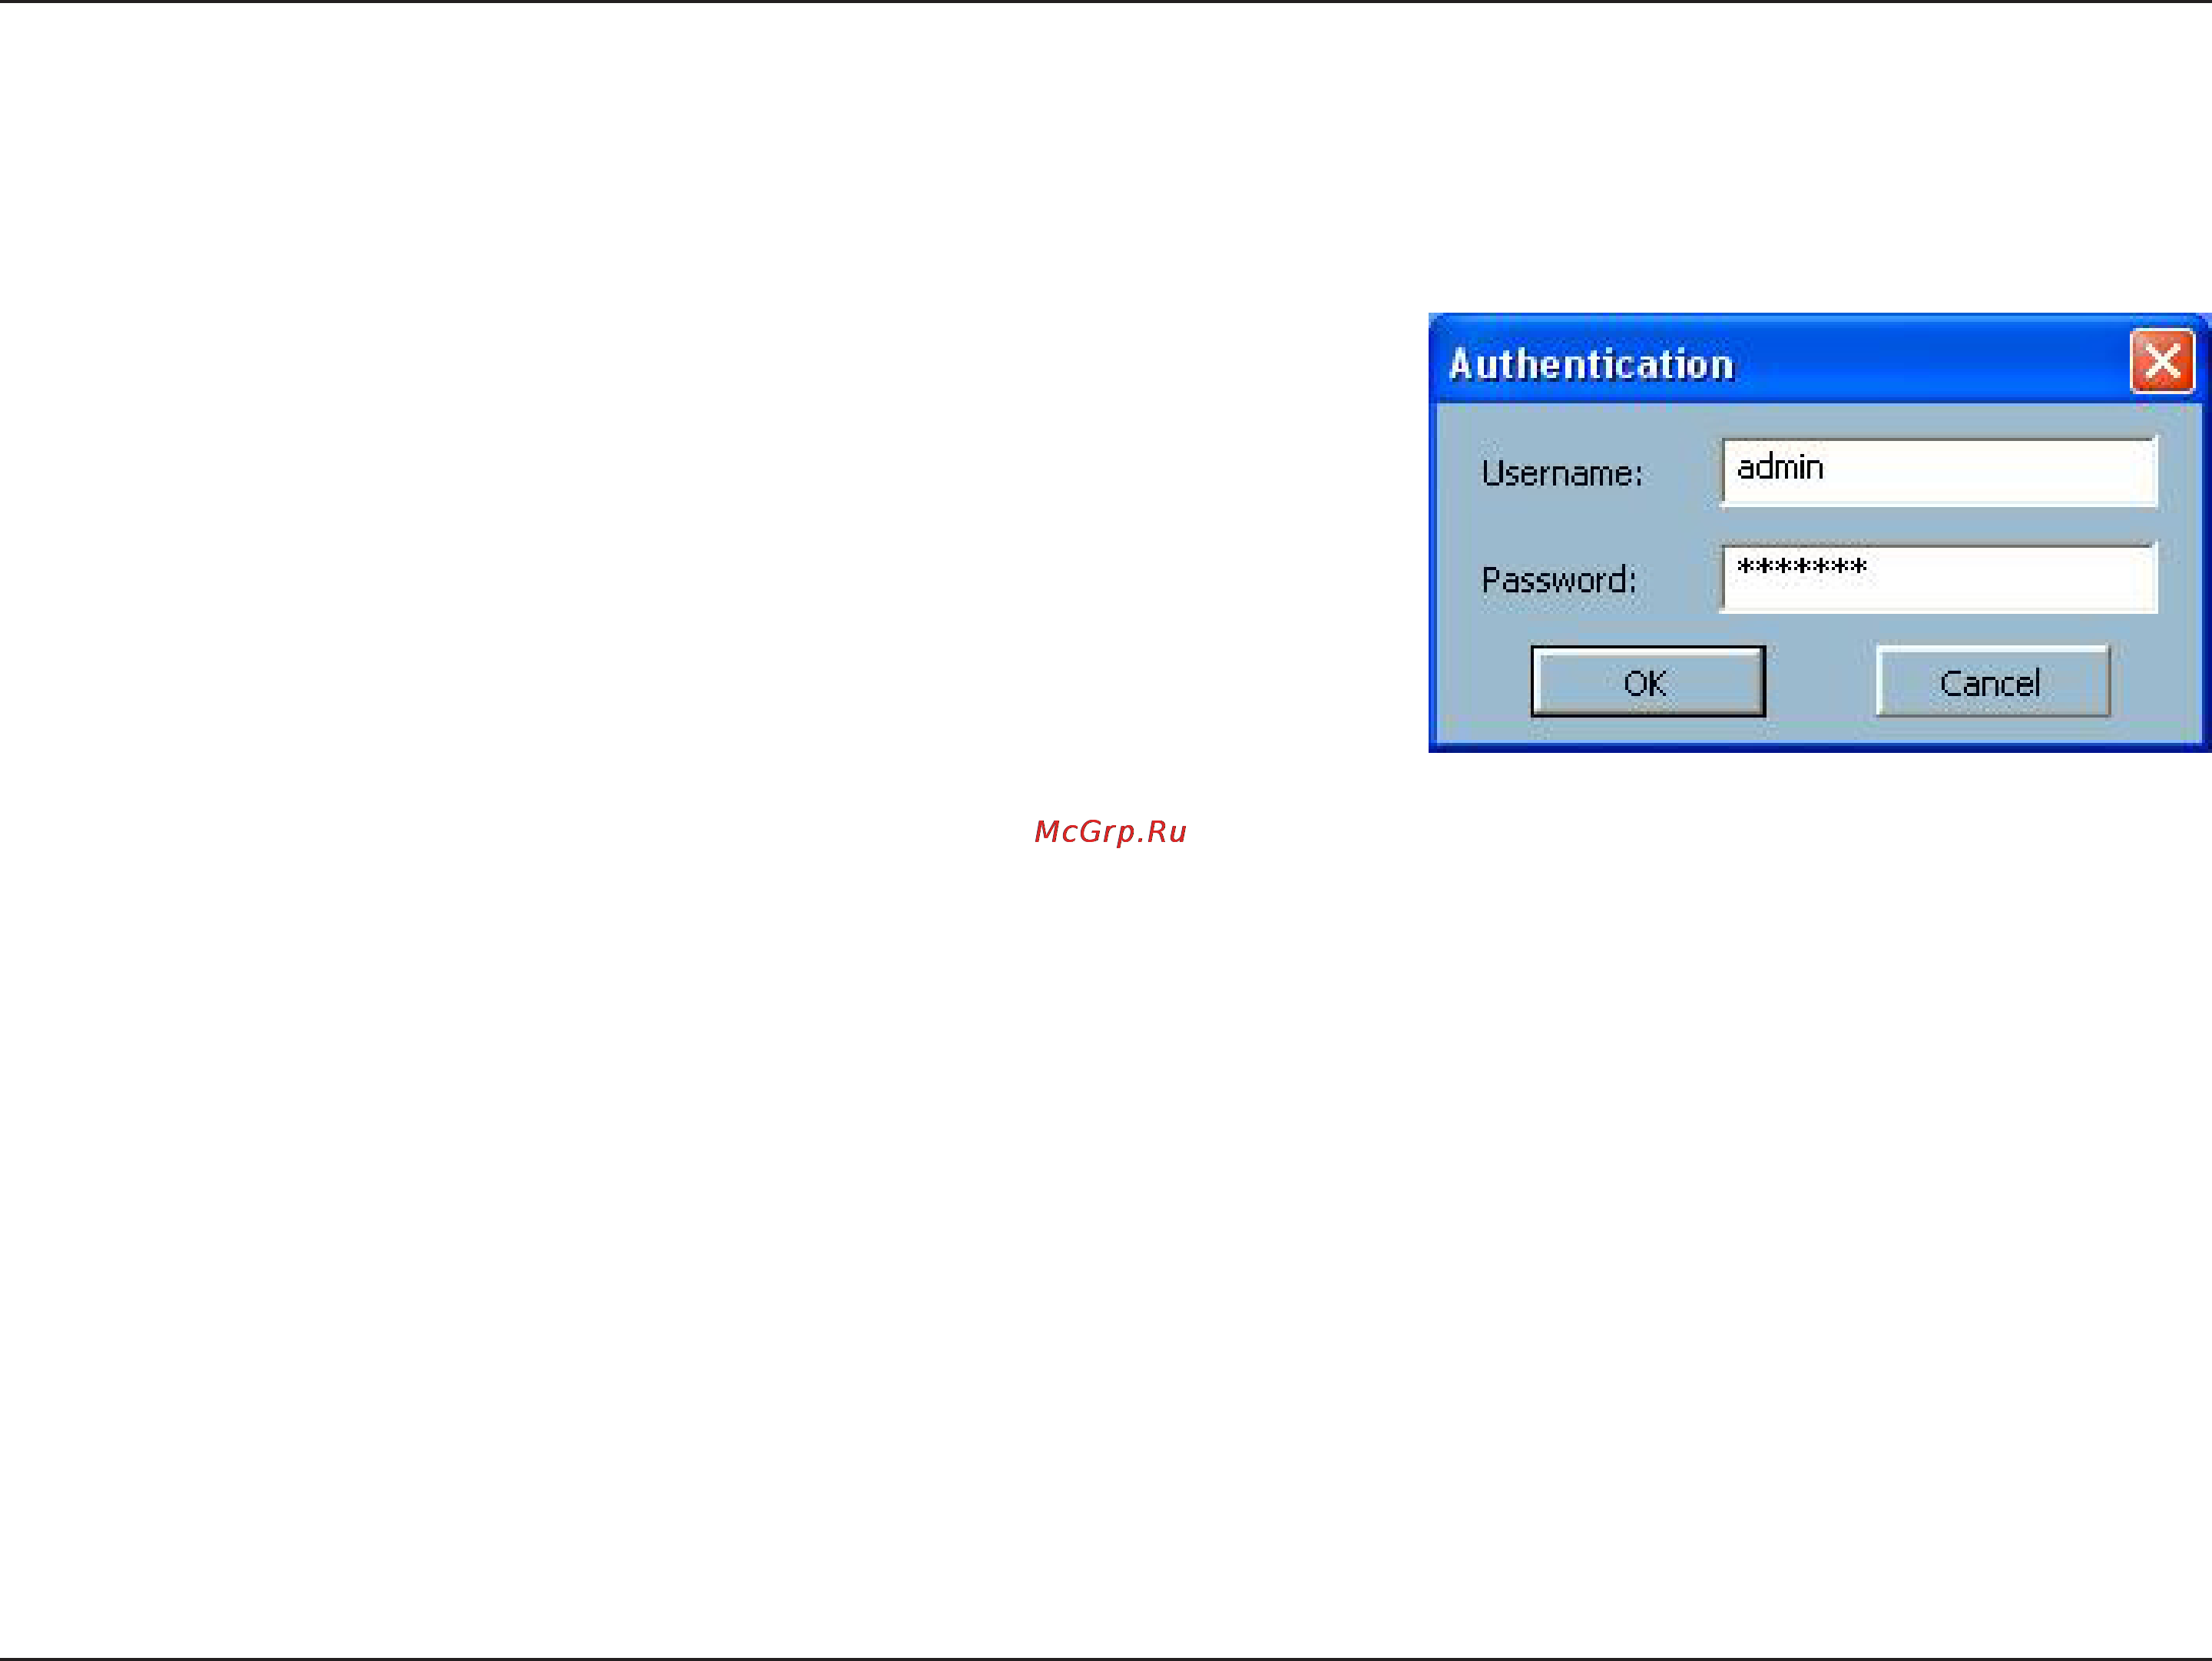Image resolution: width=2212 pixels, height=1661 pixels.
Task: Click the 'Password:' label
Action: (x=1559, y=579)
